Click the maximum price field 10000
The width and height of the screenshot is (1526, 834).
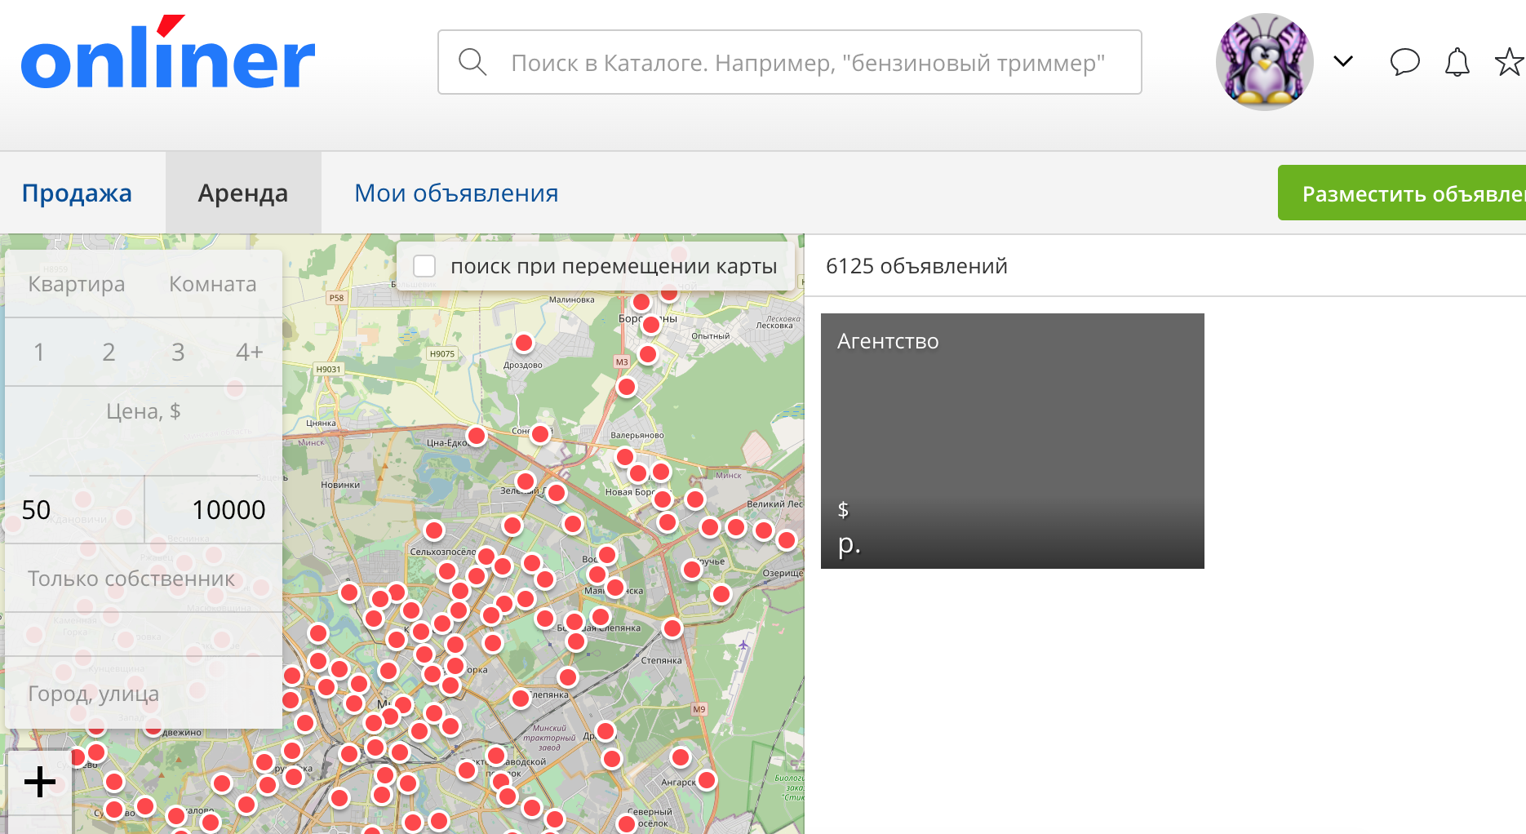(214, 509)
